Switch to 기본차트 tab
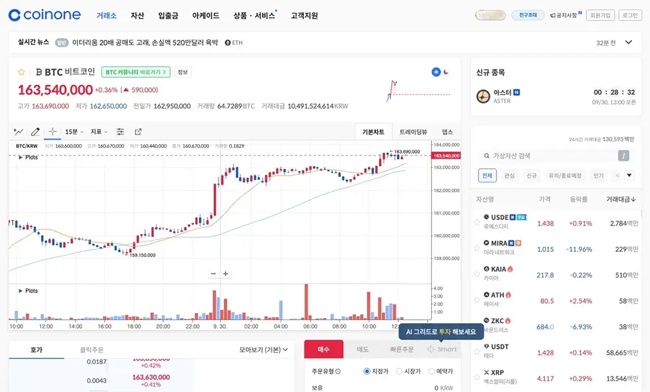 pos(373,132)
